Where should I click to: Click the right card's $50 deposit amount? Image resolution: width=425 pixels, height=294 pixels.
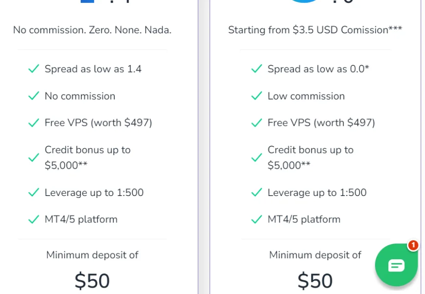315,281
